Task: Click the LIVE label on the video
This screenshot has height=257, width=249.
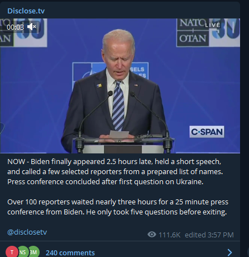Action: point(213,25)
